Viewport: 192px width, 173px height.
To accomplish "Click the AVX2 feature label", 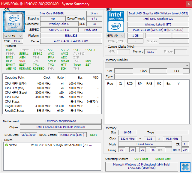I will (64, 54).
